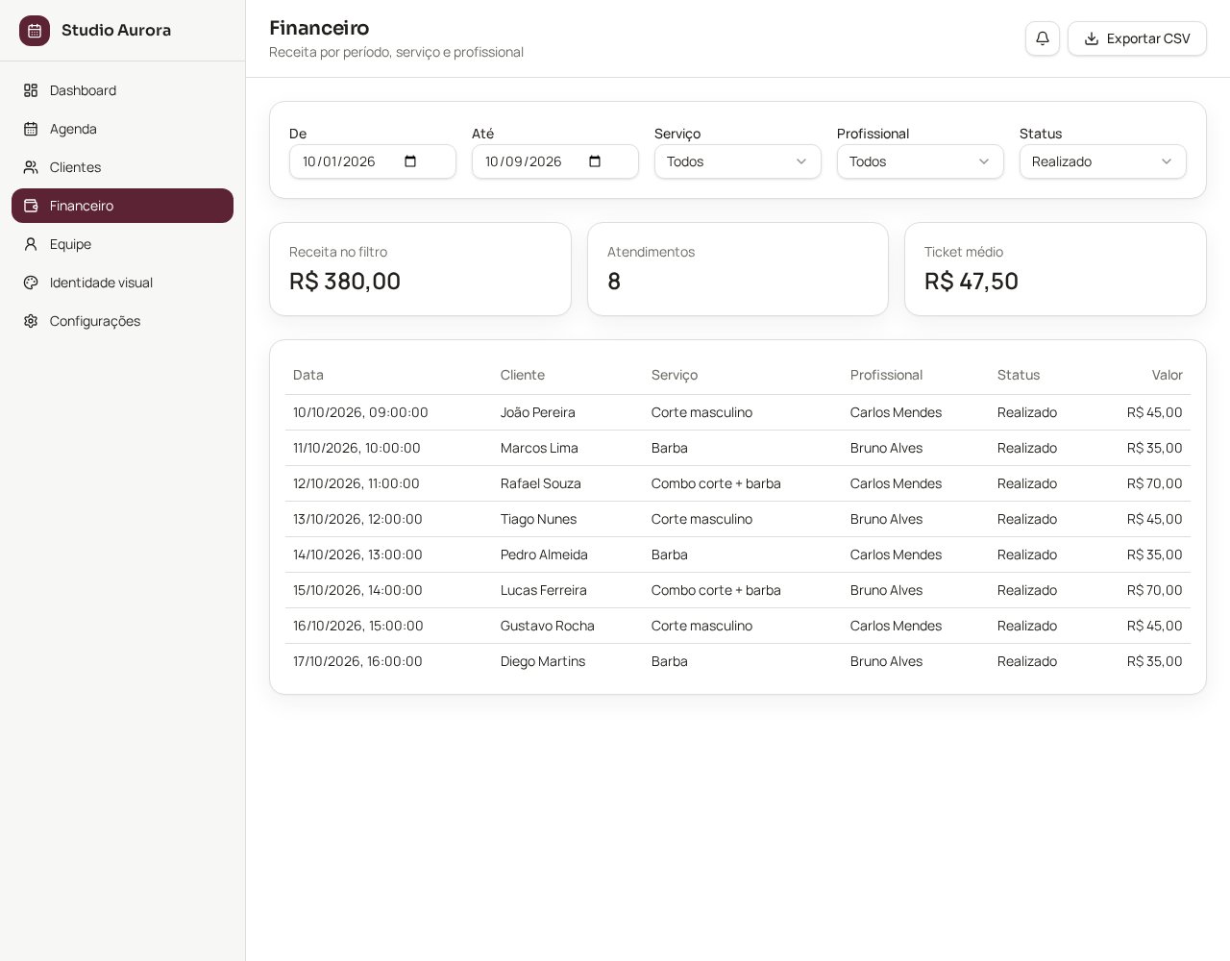The height and width of the screenshot is (961, 1230).
Task: Click the Equipe person icon
Action: coord(31,244)
